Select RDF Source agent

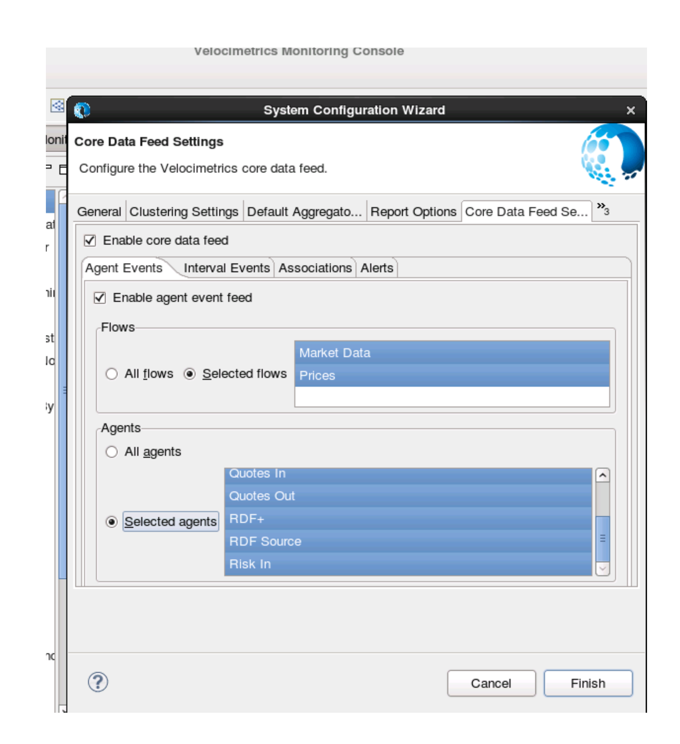(x=408, y=541)
